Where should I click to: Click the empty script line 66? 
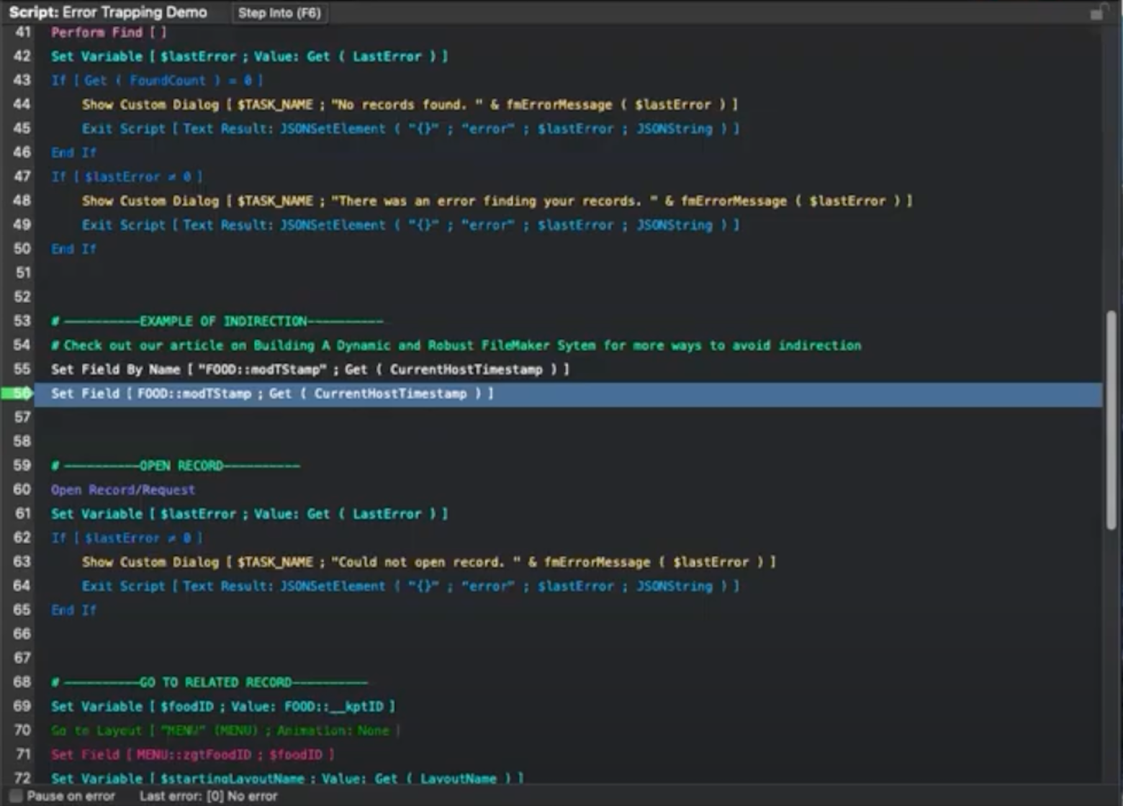pyautogui.click(x=568, y=635)
